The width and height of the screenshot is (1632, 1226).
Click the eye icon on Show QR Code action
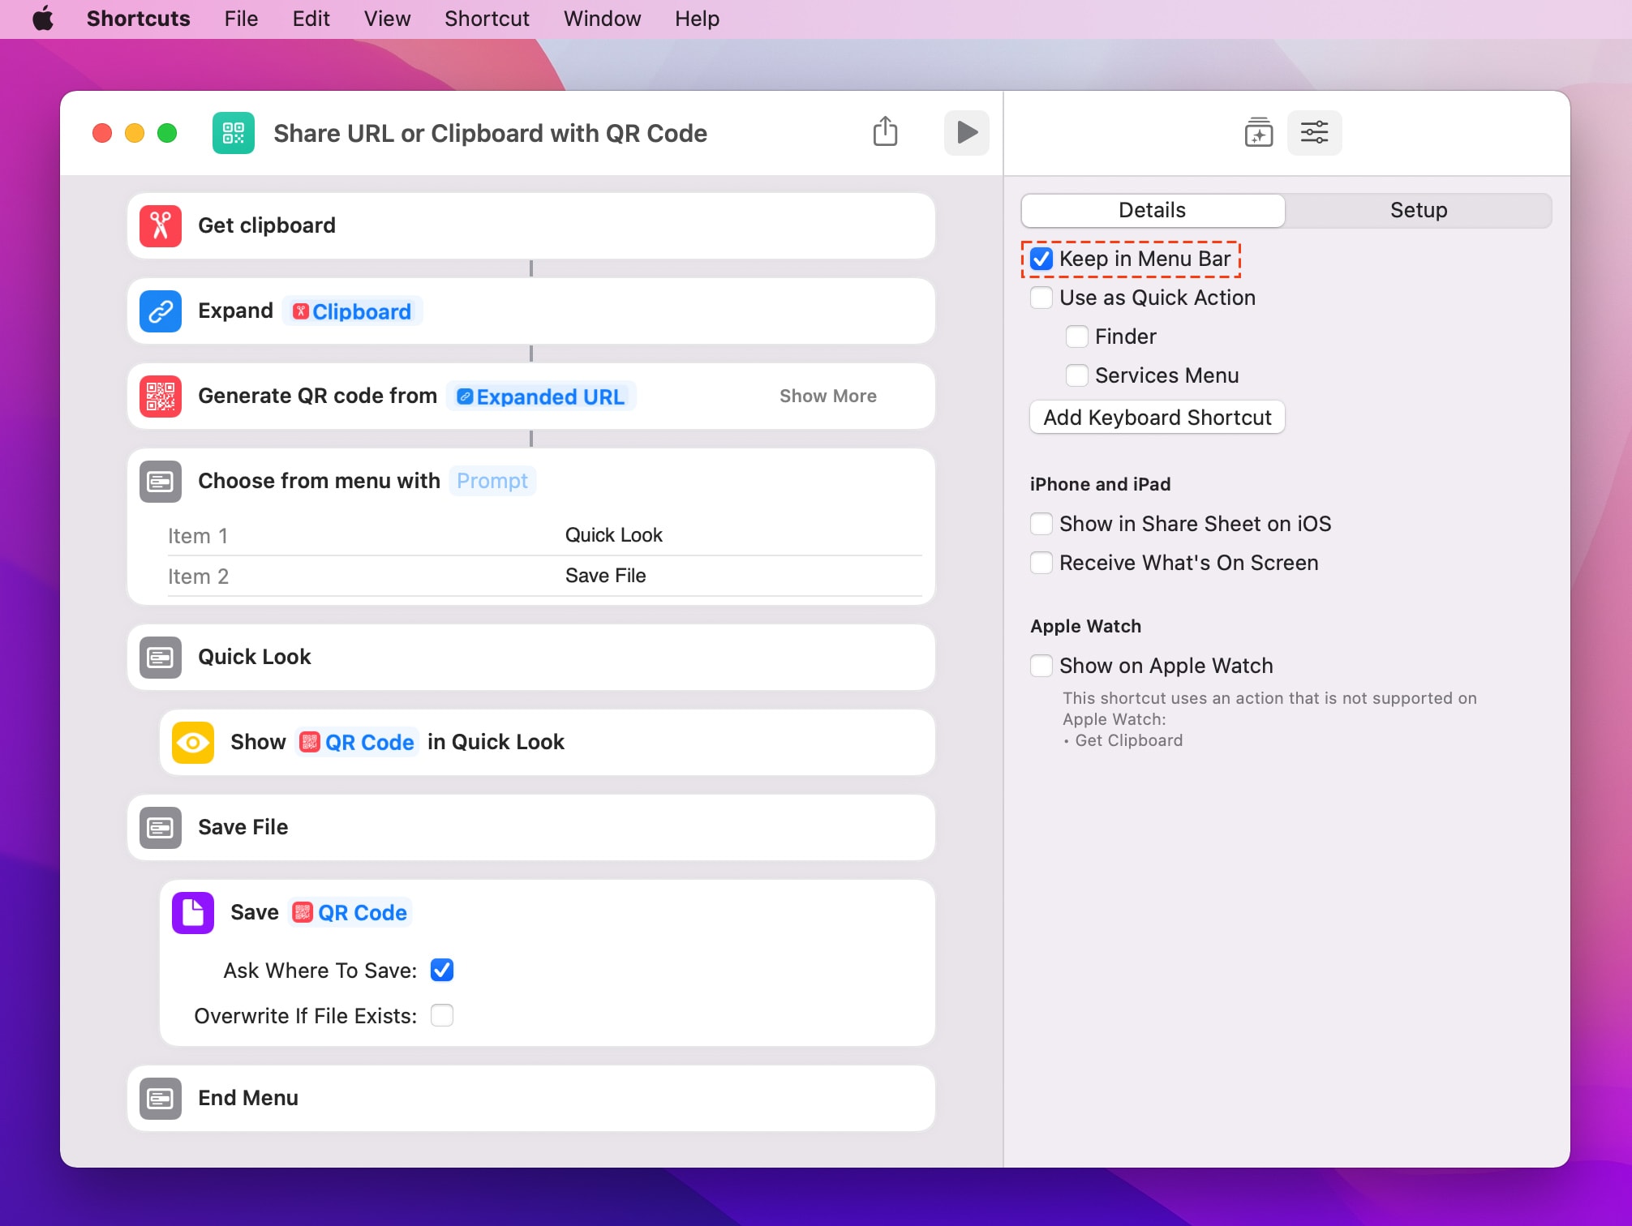point(192,742)
